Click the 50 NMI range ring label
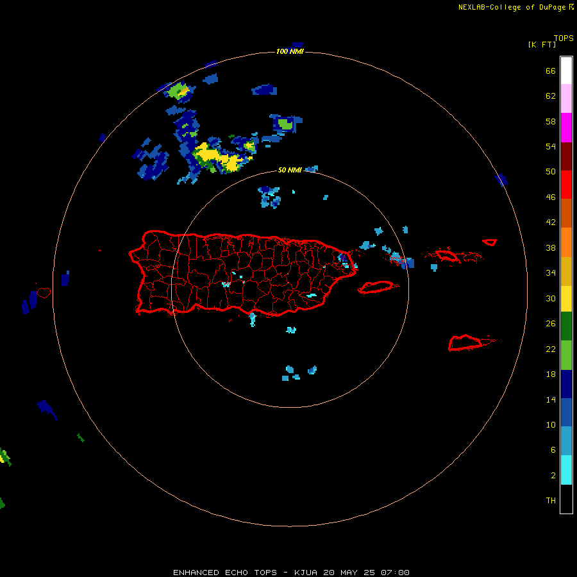 [x=290, y=170]
